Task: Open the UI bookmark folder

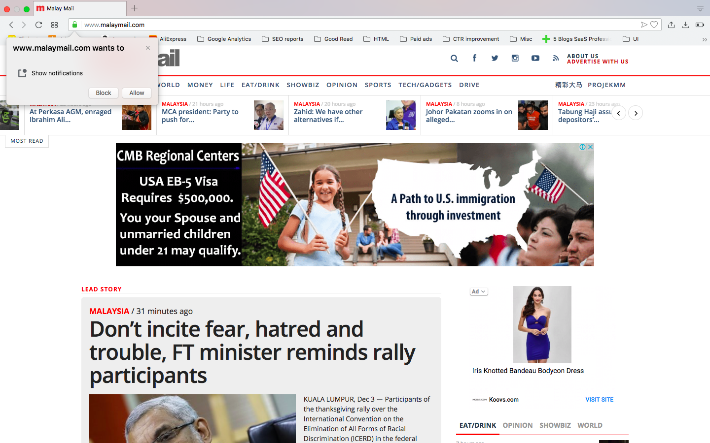Action: pyautogui.click(x=631, y=39)
